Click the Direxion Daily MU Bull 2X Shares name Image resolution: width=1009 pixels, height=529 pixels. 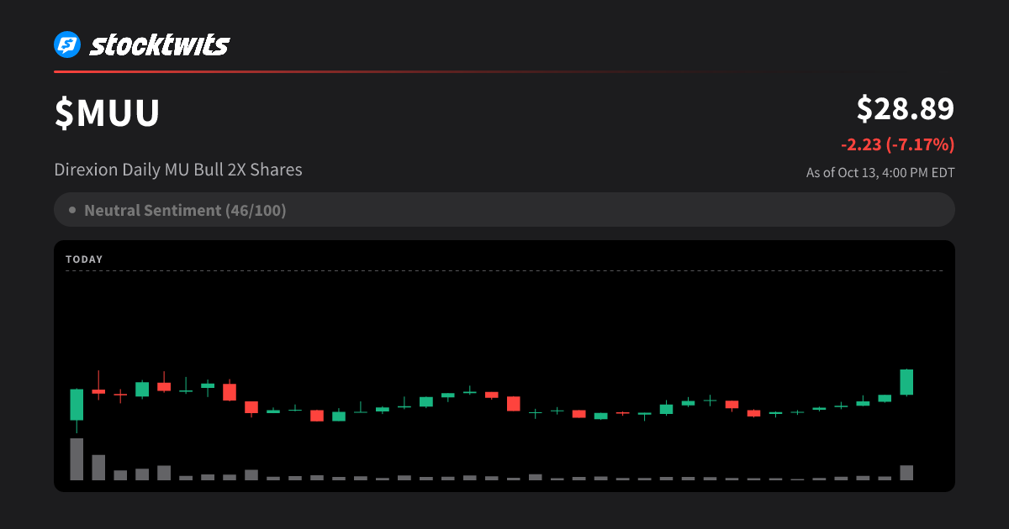pyautogui.click(x=178, y=170)
